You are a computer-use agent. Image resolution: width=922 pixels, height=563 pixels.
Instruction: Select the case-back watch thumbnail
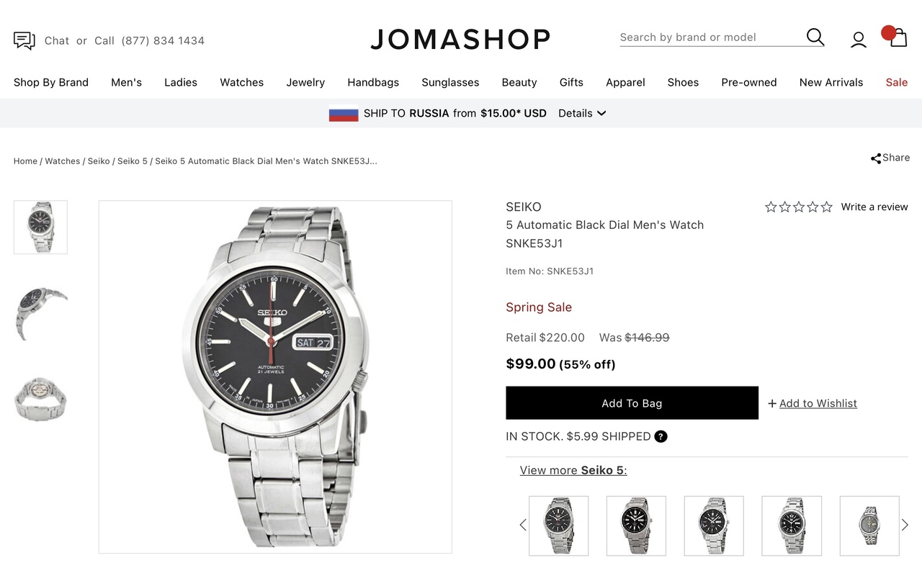40,398
